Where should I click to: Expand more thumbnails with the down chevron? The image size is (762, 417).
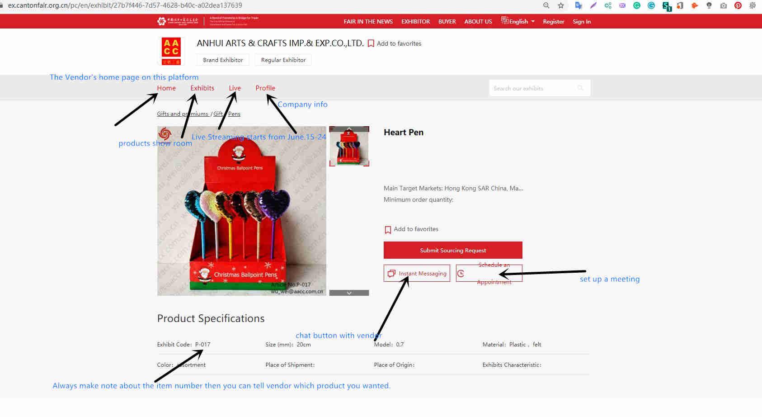[x=349, y=293]
